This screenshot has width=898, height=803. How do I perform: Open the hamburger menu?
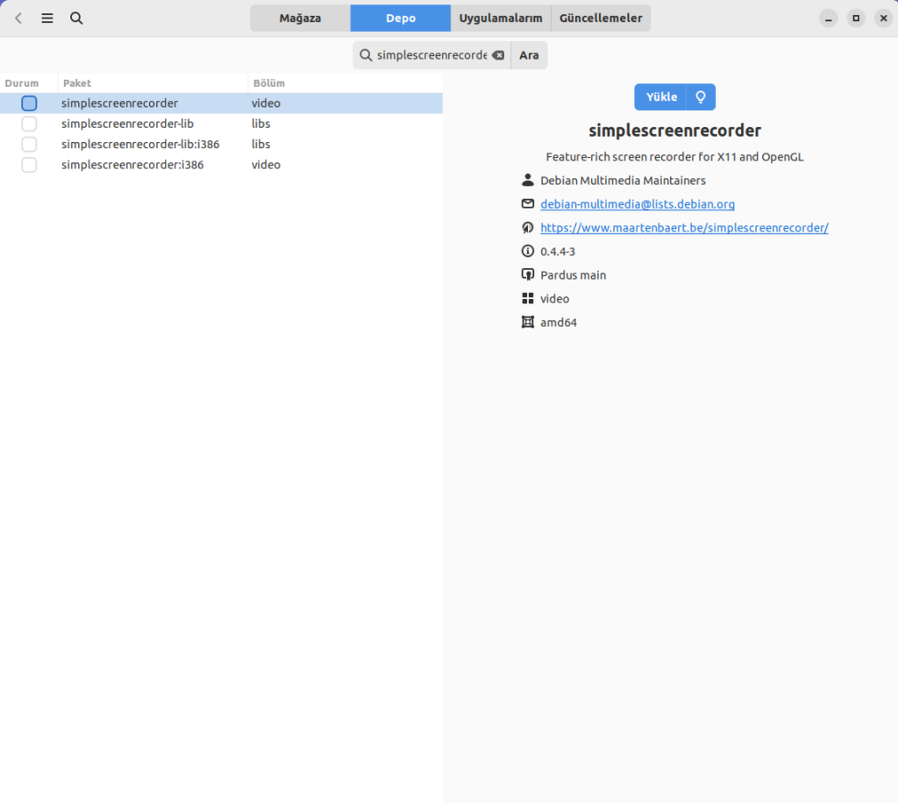click(x=47, y=18)
